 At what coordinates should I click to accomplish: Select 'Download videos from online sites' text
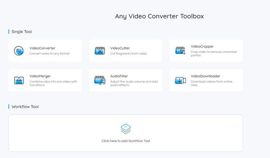coord(212,83)
